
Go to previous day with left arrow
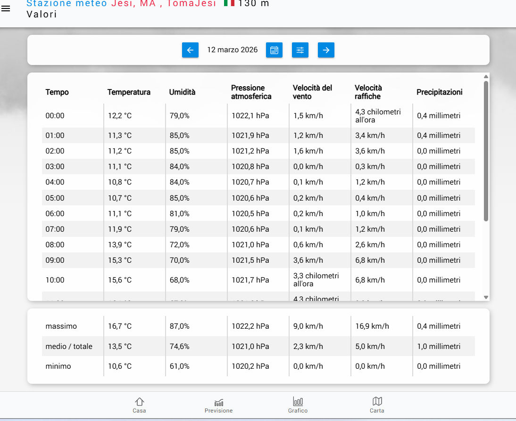pos(190,50)
